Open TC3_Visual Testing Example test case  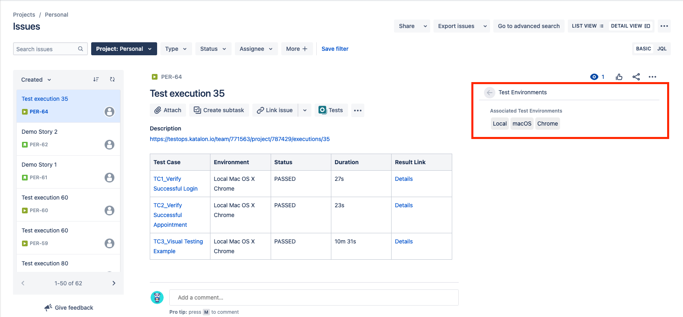[x=178, y=246]
